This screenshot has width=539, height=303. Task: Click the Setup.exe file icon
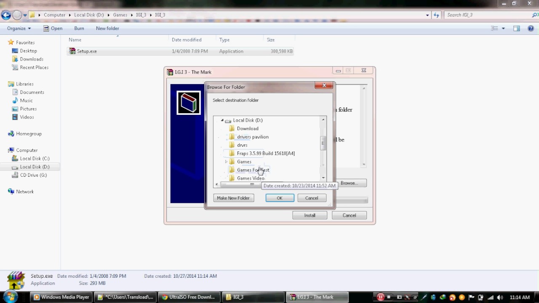72,51
